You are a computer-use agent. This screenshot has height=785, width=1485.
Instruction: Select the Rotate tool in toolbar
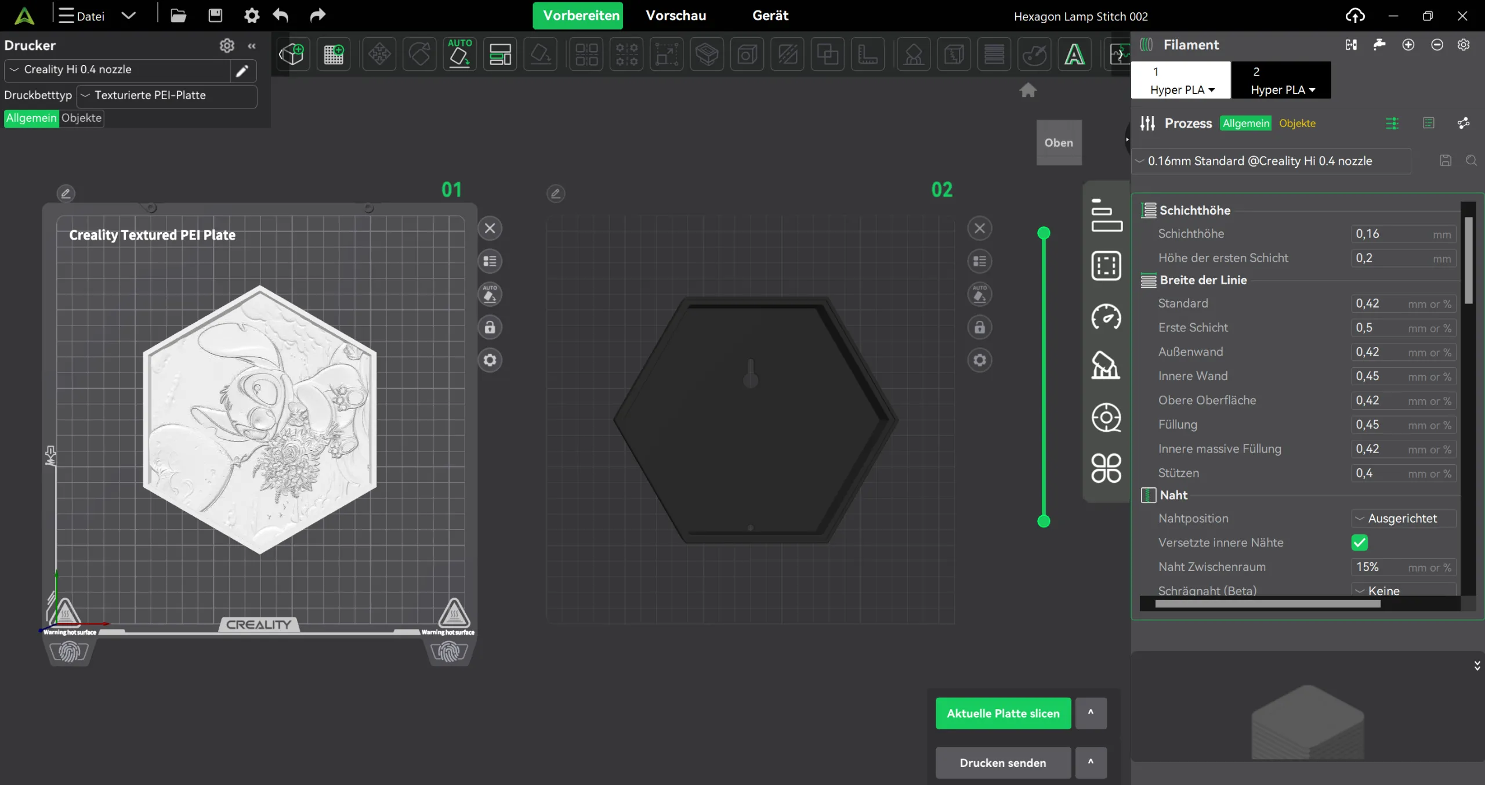(419, 55)
